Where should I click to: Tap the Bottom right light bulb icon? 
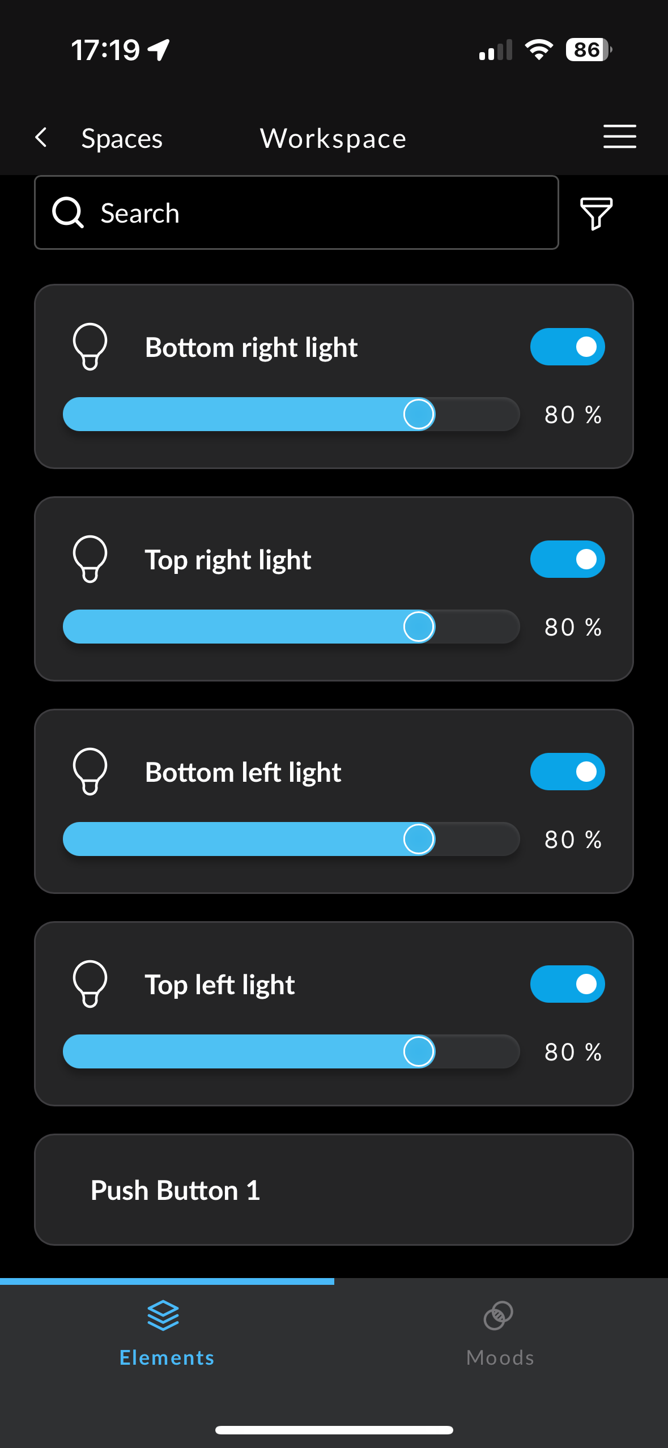point(90,347)
